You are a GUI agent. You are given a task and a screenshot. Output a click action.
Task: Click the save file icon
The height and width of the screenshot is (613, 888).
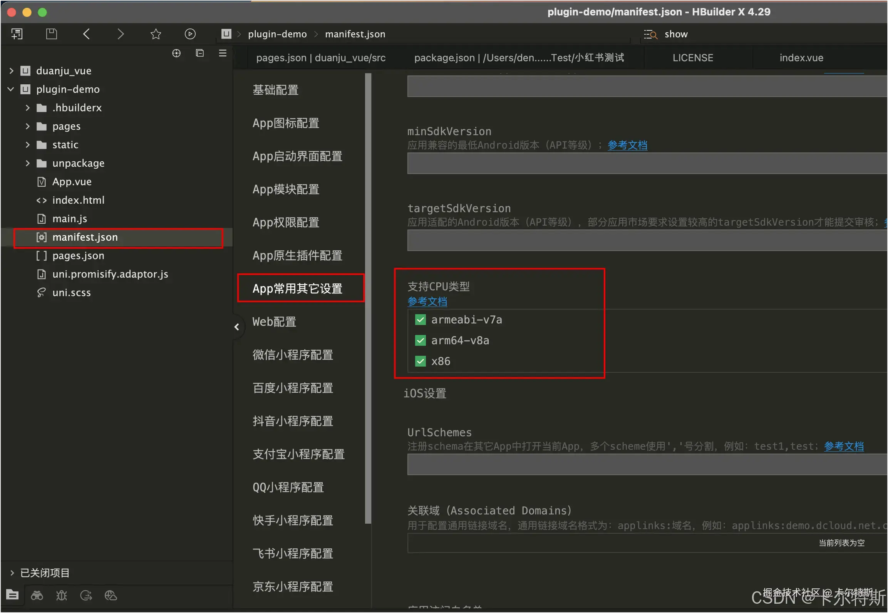(x=51, y=34)
